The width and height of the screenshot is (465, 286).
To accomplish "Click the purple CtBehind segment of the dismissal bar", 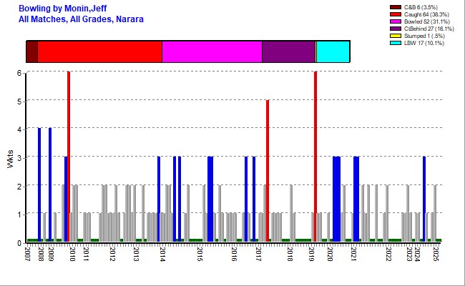I will [288, 51].
